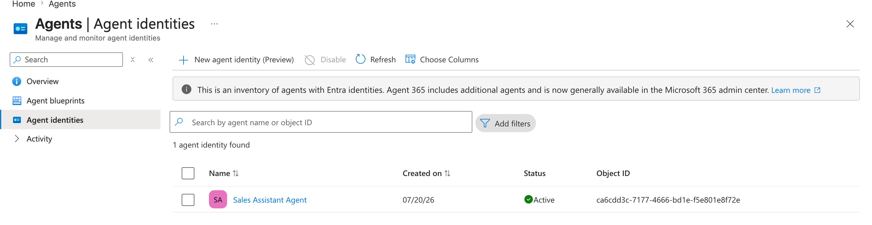The width and height of the screenshot is (872, 225).
Task: Open Add filters
Action: [x=505, y=123]
